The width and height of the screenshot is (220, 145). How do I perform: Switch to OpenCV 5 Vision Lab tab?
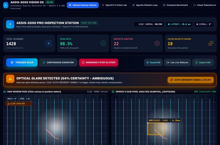tap(114, 5)
